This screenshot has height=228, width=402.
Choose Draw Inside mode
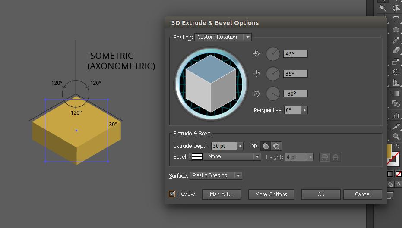[x=399, y=184]
